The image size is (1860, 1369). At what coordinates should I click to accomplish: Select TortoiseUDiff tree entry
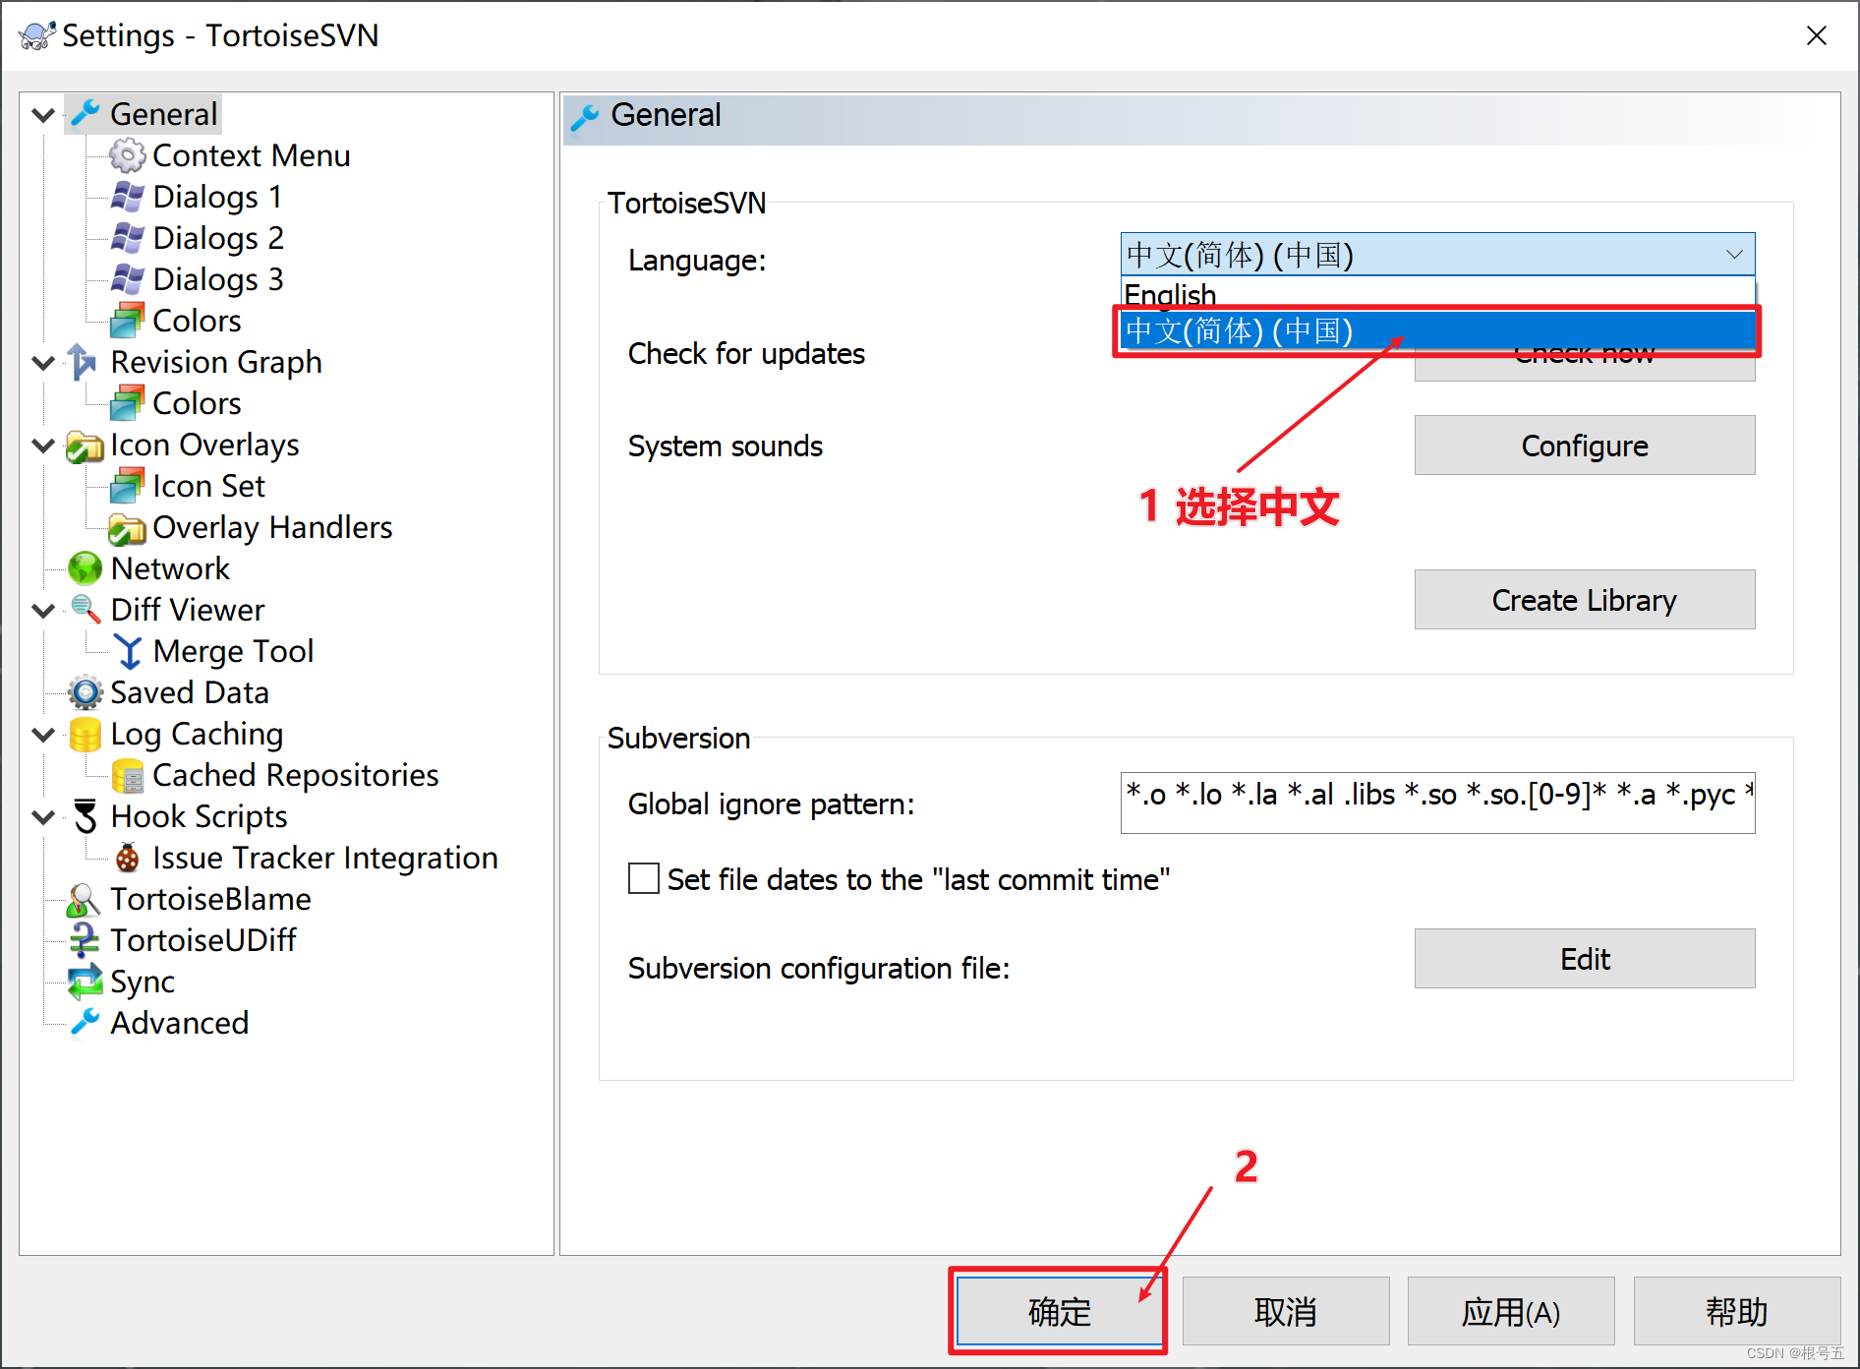click(203, 940)
